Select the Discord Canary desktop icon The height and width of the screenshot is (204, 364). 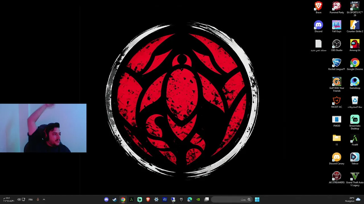337,159
